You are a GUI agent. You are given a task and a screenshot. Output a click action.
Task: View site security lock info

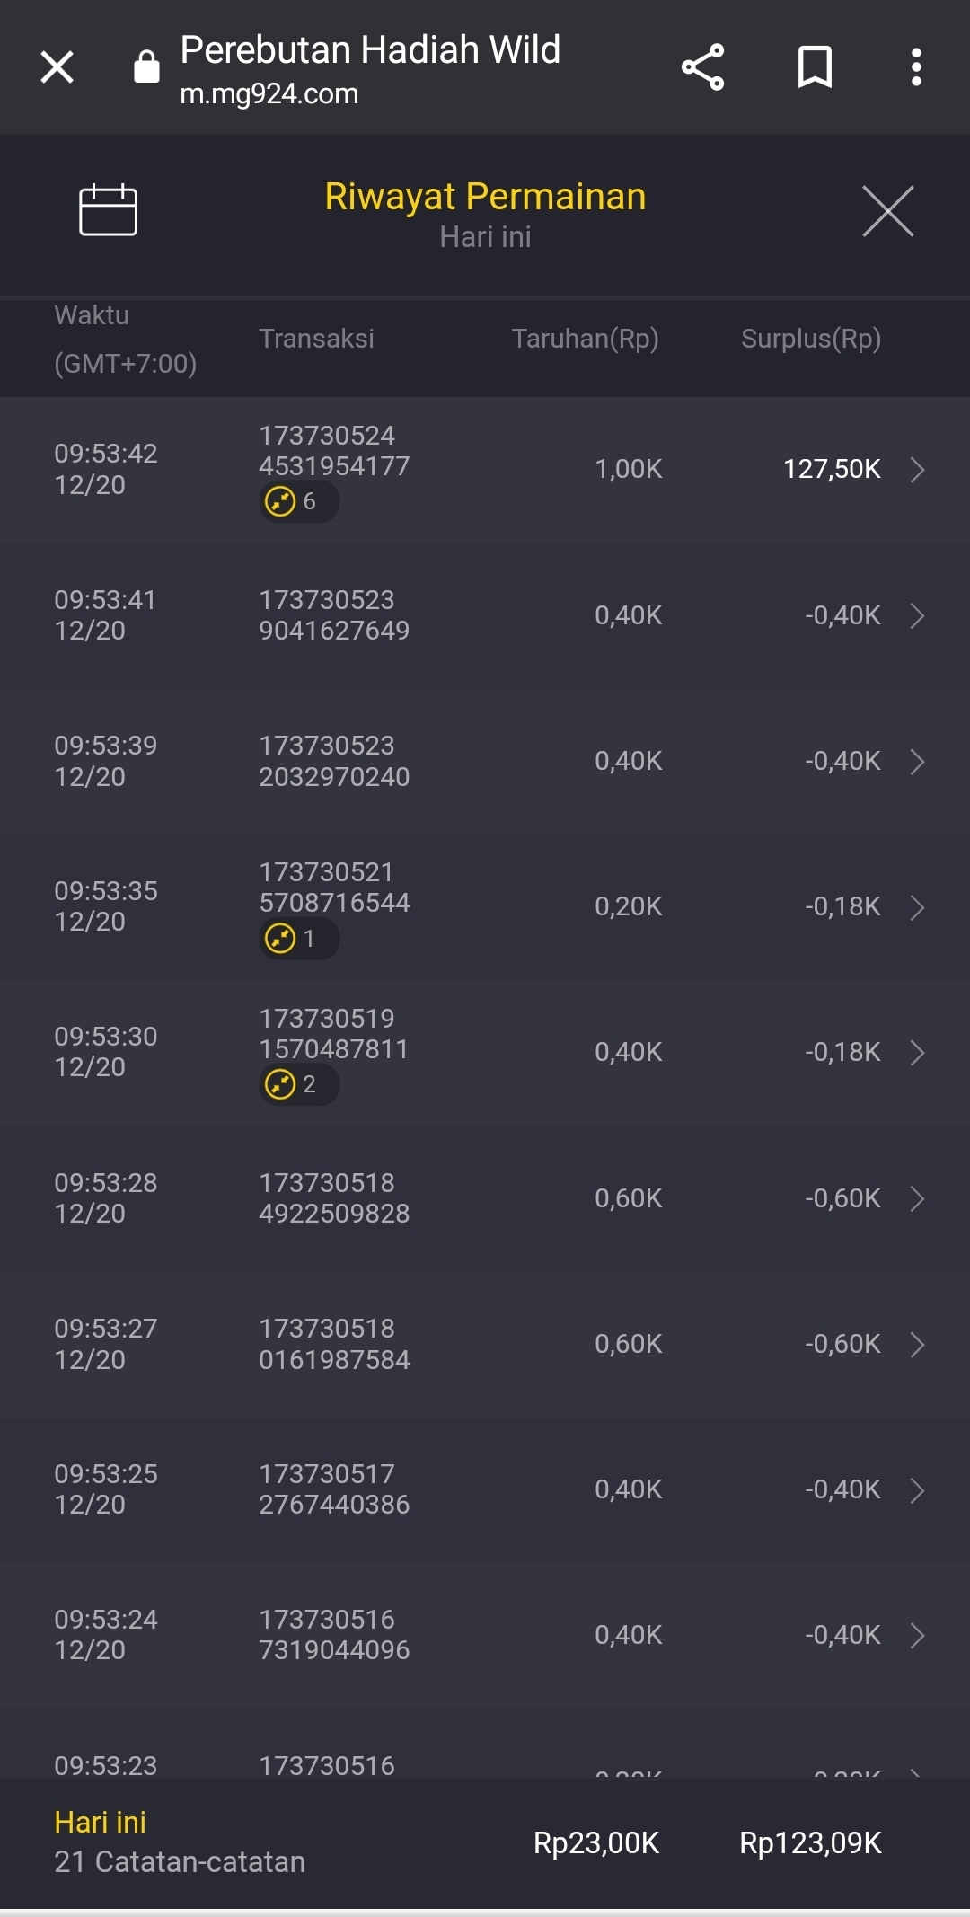(x=146, y=67)
